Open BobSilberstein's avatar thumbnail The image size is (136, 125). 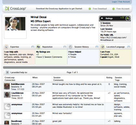pyautogui.click(x=7, y=86)
